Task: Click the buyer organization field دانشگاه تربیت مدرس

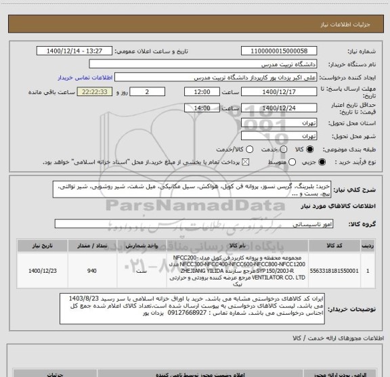Action: 203,64
